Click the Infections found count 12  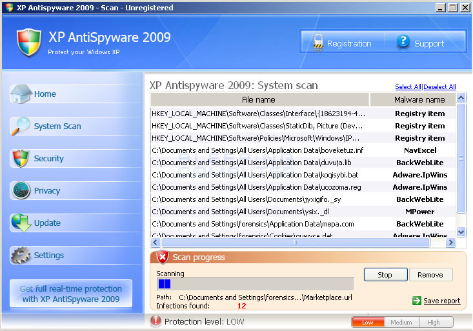click(x=241, y=306)
